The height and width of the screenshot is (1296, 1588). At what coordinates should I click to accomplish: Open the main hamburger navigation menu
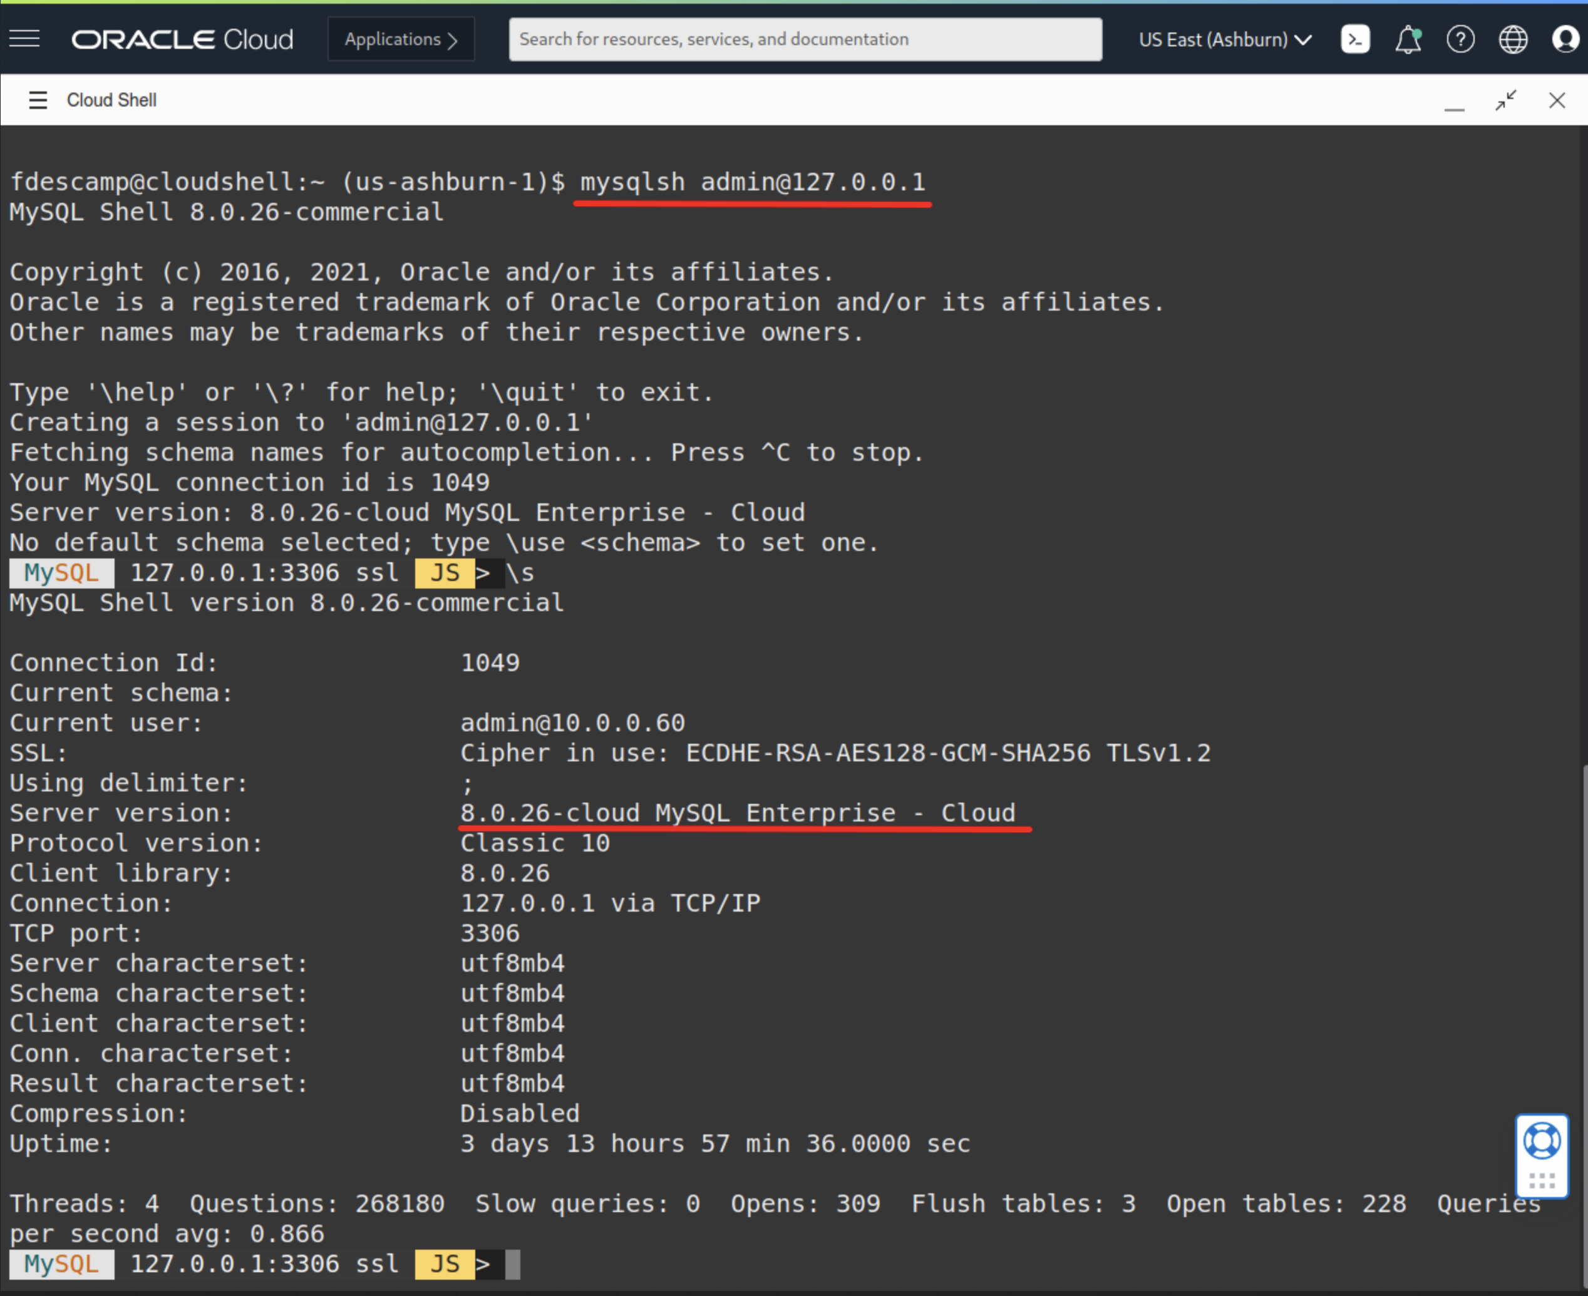tap(24, 39)
